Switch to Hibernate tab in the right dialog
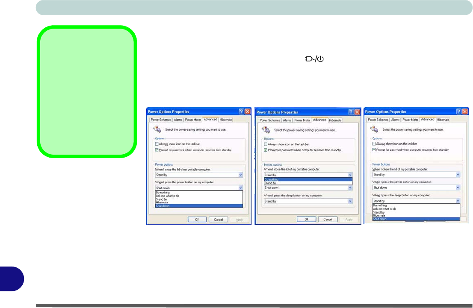 click(x=443, y=120)
